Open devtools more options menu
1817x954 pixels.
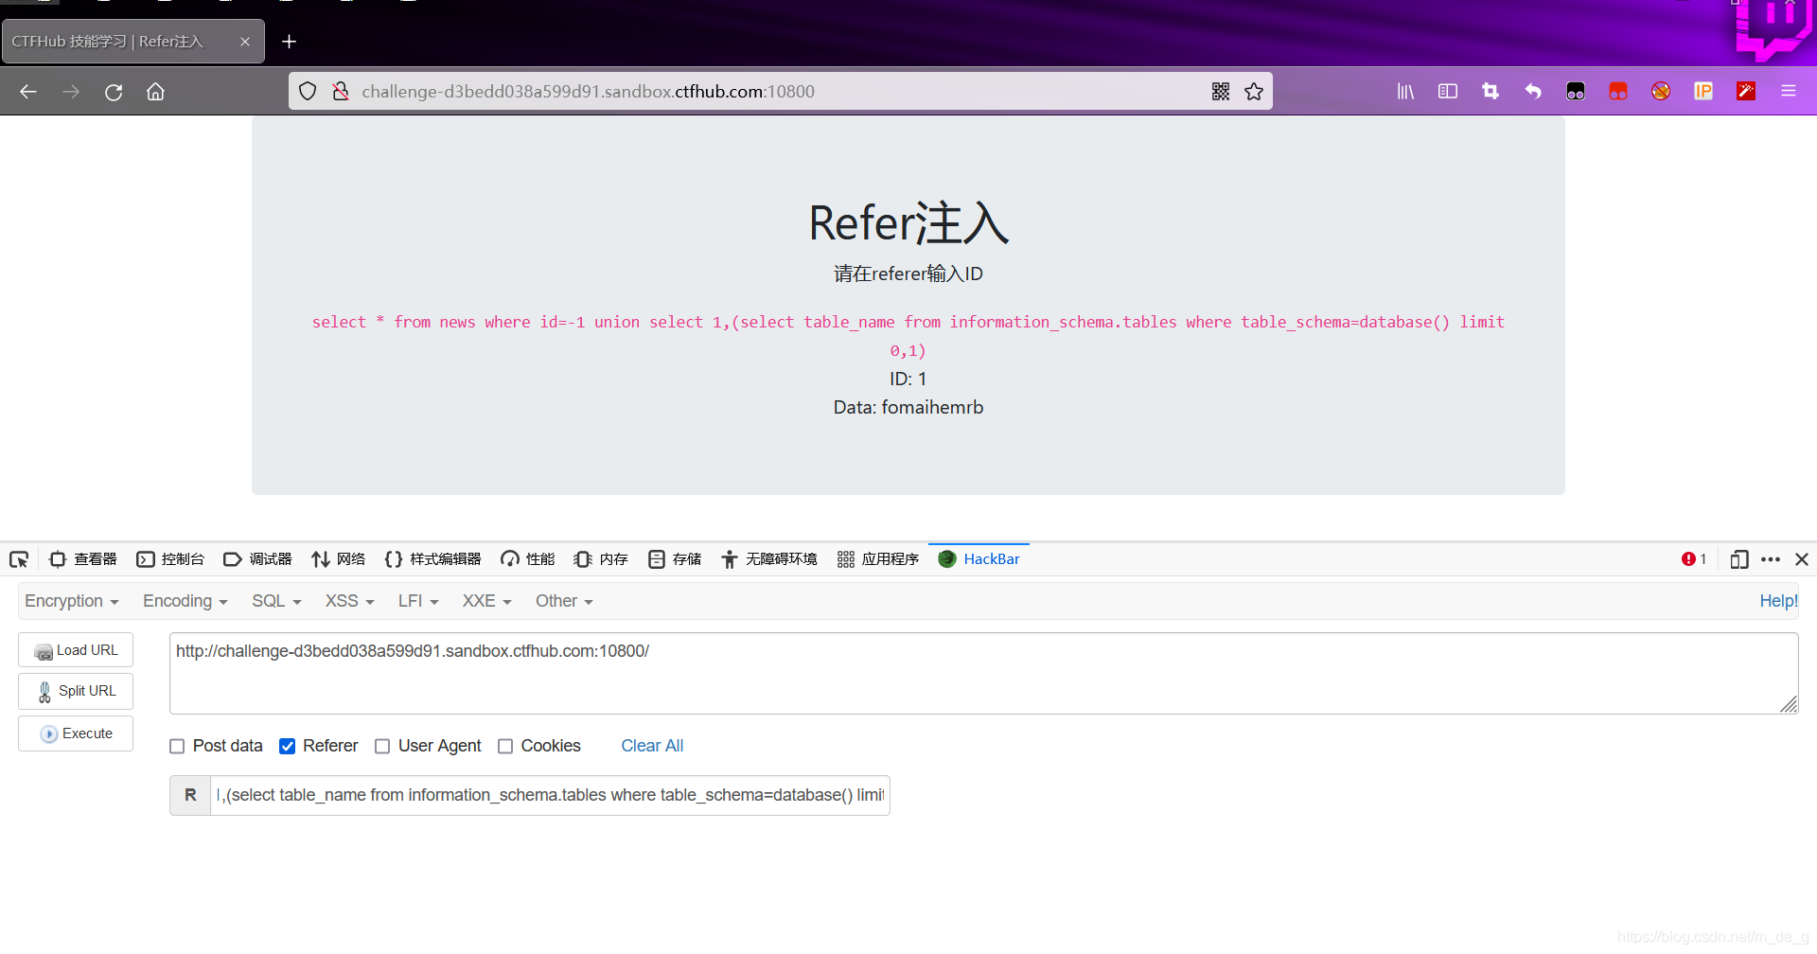tap(1771, 559)
